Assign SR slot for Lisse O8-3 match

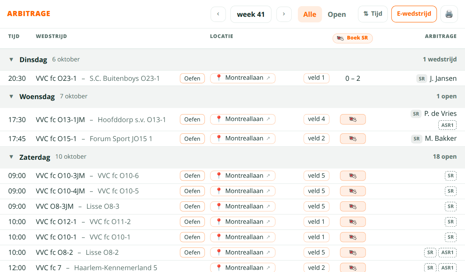point(451,207)
